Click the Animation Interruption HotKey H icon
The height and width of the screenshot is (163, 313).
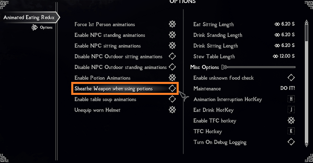click(x=291, y=99)
